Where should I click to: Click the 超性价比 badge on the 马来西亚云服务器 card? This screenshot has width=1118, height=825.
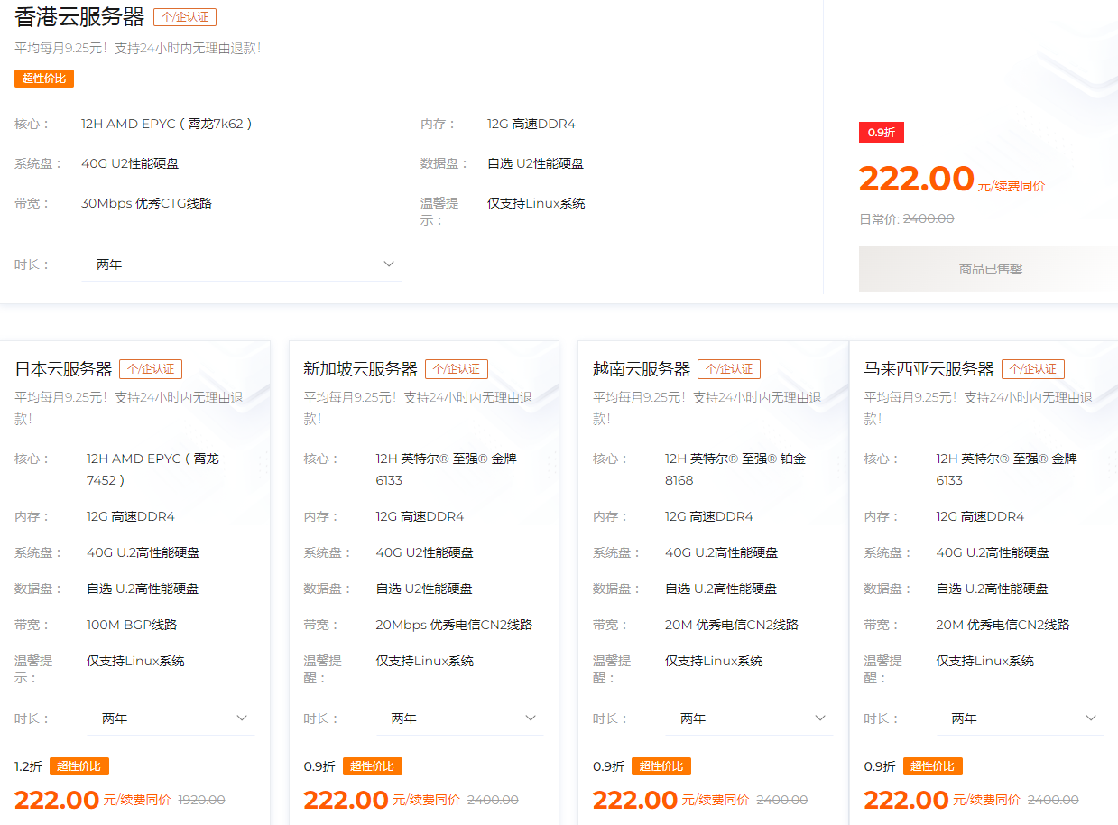click(x=932, y=765)
